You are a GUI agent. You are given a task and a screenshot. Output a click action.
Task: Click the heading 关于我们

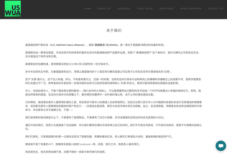[114, 30]
